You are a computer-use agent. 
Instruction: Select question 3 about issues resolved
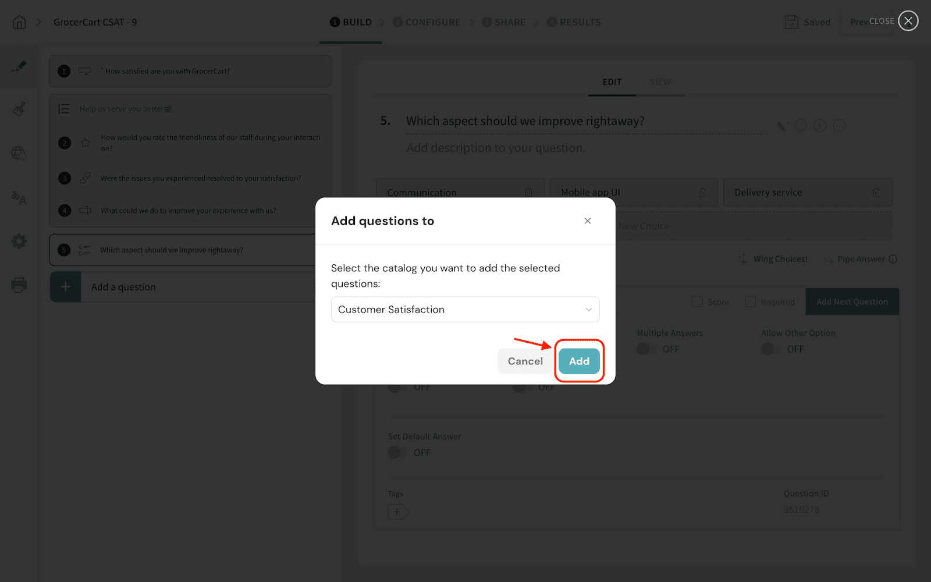[x=201, y=178]
